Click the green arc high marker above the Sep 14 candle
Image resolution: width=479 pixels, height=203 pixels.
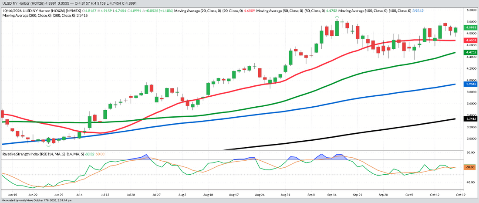[337, 17]
